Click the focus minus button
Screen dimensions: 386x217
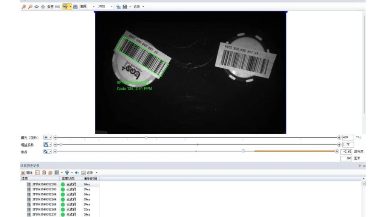click(x=55, y=151)
